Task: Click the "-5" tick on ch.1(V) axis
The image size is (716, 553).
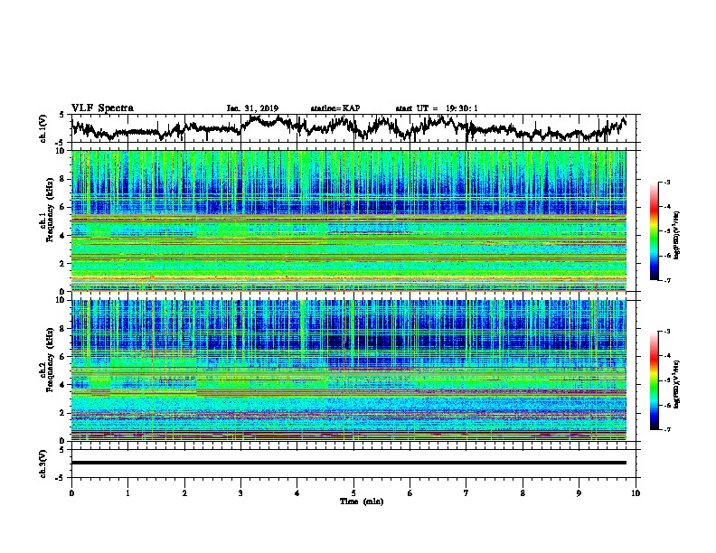Action: pyautogui.click(x=61, y=143)
